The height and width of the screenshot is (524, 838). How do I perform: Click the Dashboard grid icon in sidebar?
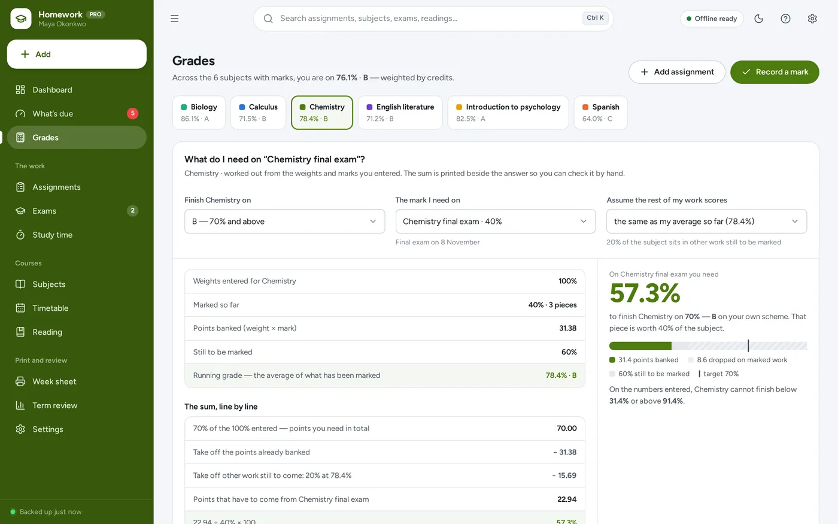pos(20,90)
